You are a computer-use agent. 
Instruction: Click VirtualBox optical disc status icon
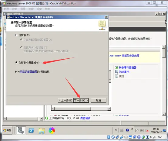pos(113,137)
